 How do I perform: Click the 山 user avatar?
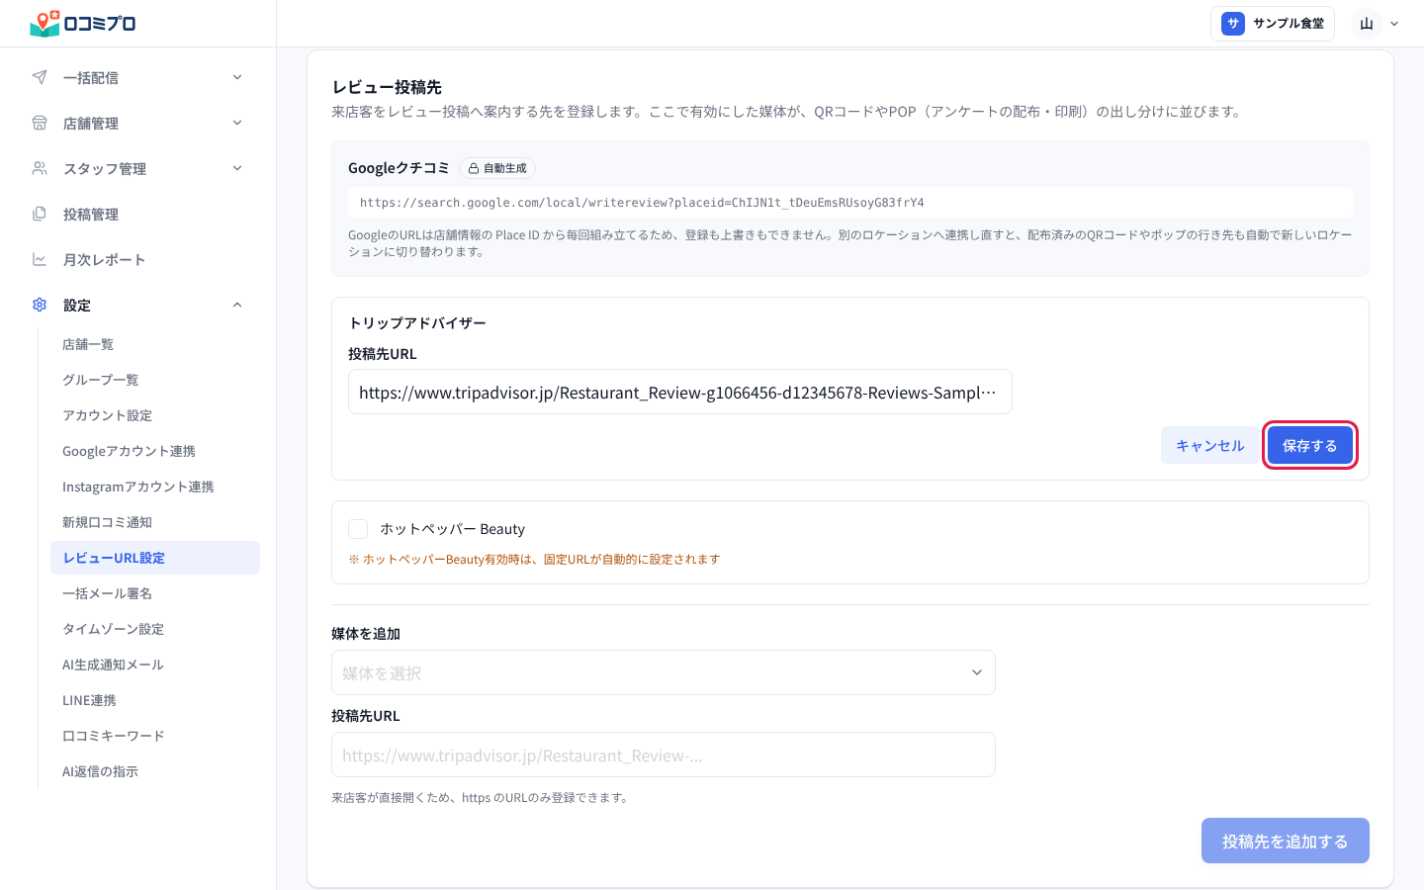tap(1367, 24)
